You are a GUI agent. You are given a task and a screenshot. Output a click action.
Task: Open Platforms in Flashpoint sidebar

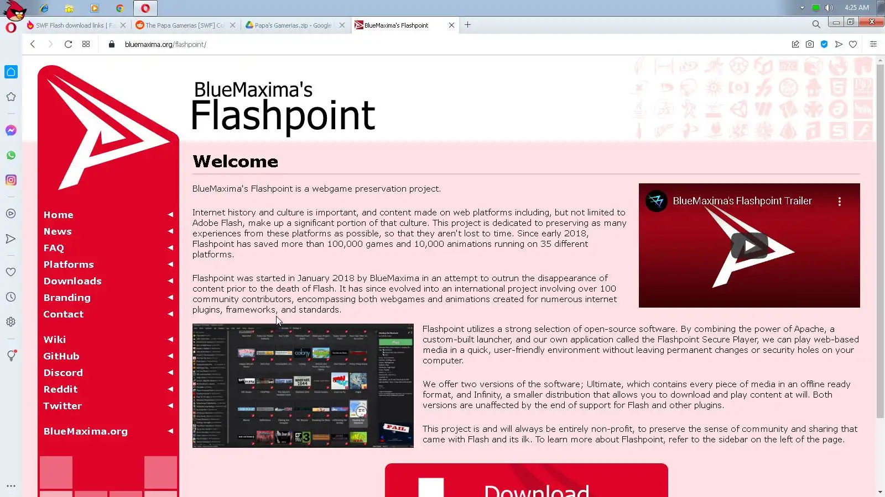pyautogui.click(x=69, y=265)
